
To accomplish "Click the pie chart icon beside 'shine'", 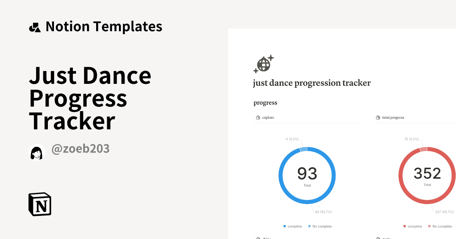I will [258, 237].
